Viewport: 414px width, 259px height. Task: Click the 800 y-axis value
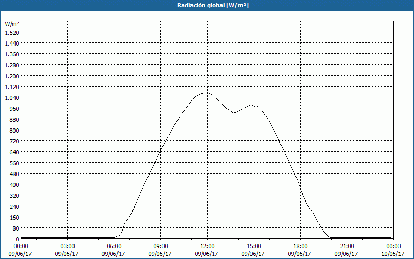coord(14,131)
